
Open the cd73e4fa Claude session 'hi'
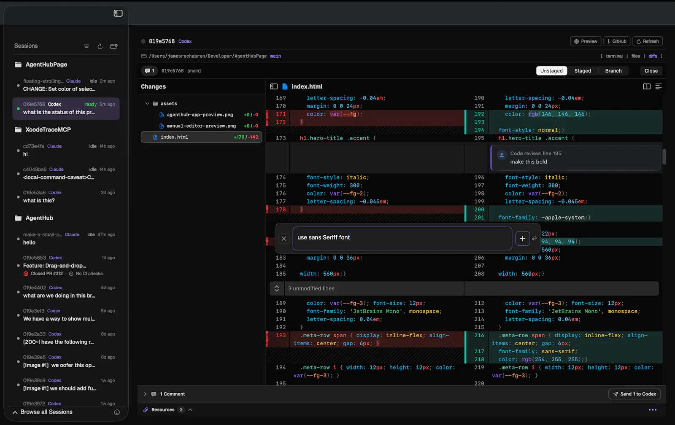click(x=66, y=150)
